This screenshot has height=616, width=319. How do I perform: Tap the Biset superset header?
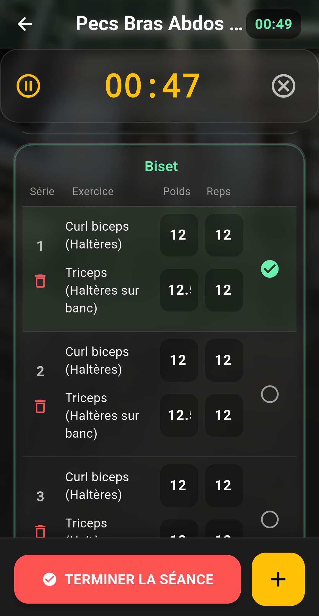pyautogui.click(x=161, y=166)
